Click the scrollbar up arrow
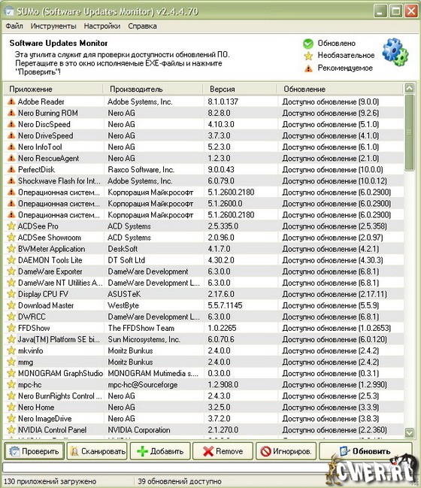The height and width of the screenshot is (488, 421). tap(410, 89)
